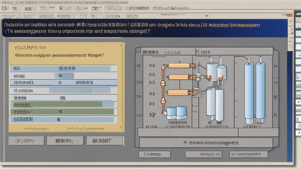Open the right tab in the diagram header
The image size is (301, 169).
tap(234, 52)
